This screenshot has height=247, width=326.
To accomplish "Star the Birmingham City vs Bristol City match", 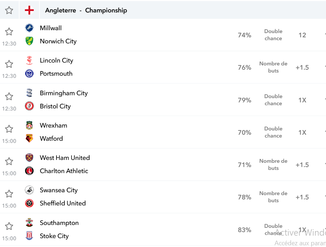I will click(x=9, y=96).
